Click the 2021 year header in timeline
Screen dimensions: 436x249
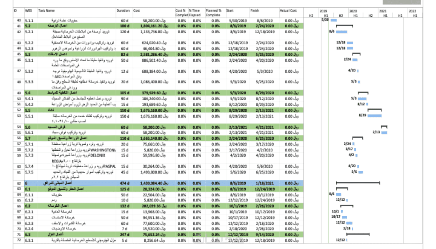point(383,11)
